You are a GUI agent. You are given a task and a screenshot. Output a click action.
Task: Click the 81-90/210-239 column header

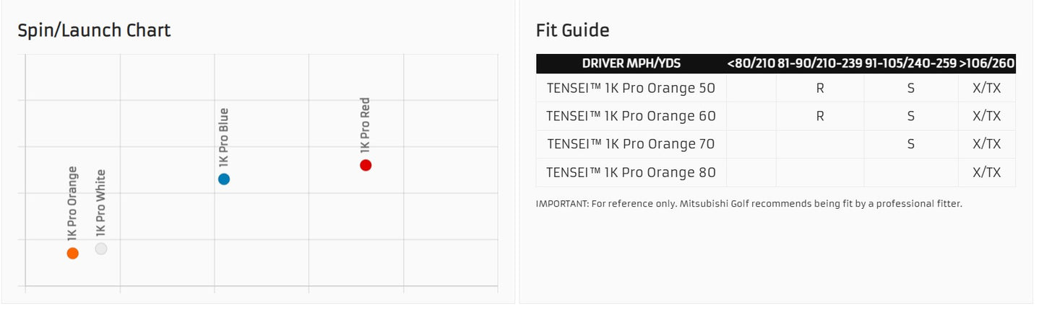click(820, 63)
